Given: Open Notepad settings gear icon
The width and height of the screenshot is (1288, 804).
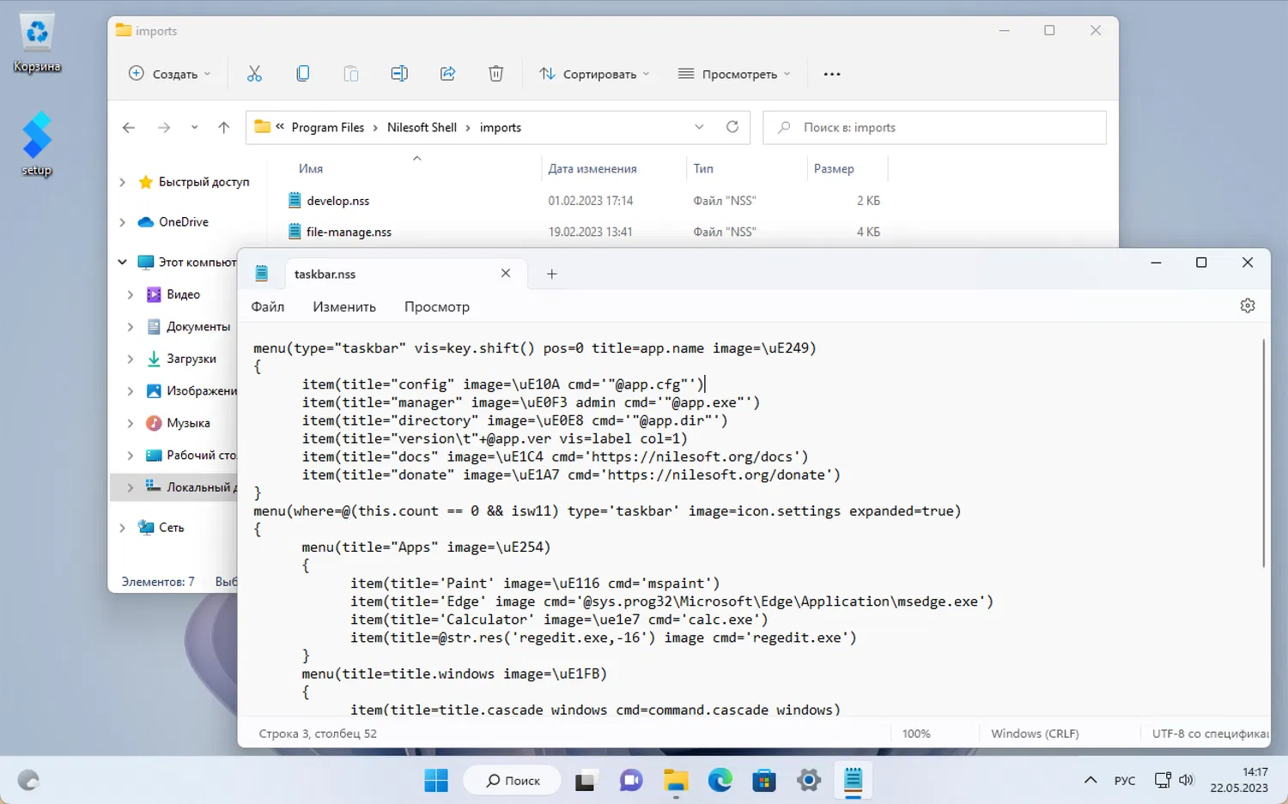Looking at the screenshot, I should pyautogui.click(x=1248, y=306).
